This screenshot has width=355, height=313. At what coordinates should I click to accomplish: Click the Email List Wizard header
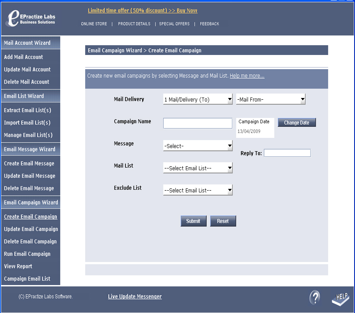click(x=31, y=96)
